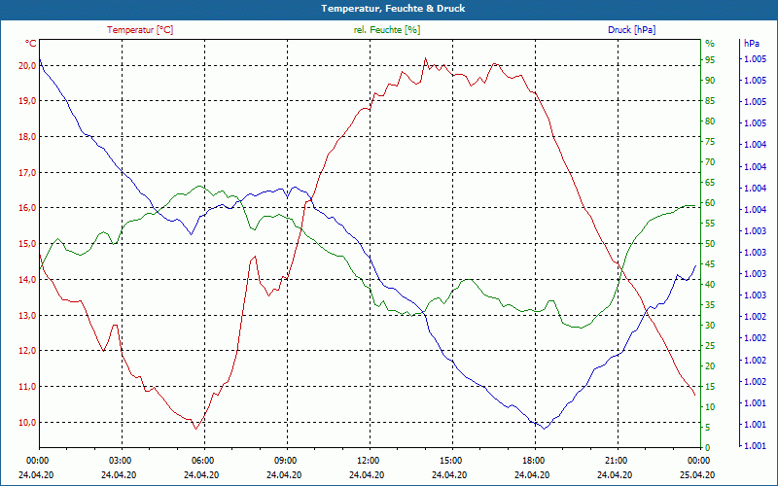
Task: Click the 09:00 time axis label
Action: coord(285,460)
